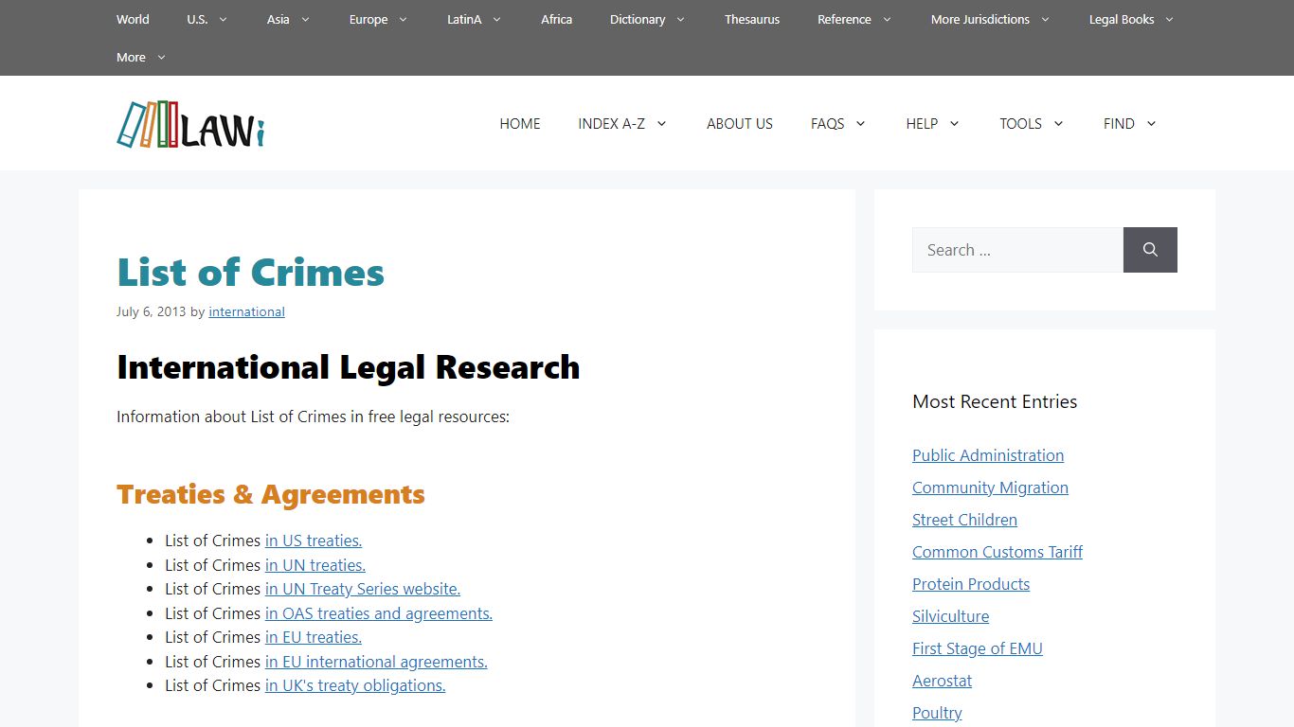Click the Lawi bookshelf logo
Image resolution: width=1294 pixels, height=727 pixels.
(x=190, y=124)
